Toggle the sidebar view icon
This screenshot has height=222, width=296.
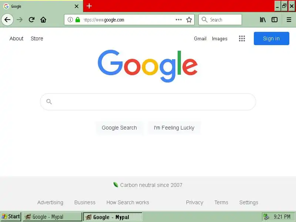pos(275,20)
